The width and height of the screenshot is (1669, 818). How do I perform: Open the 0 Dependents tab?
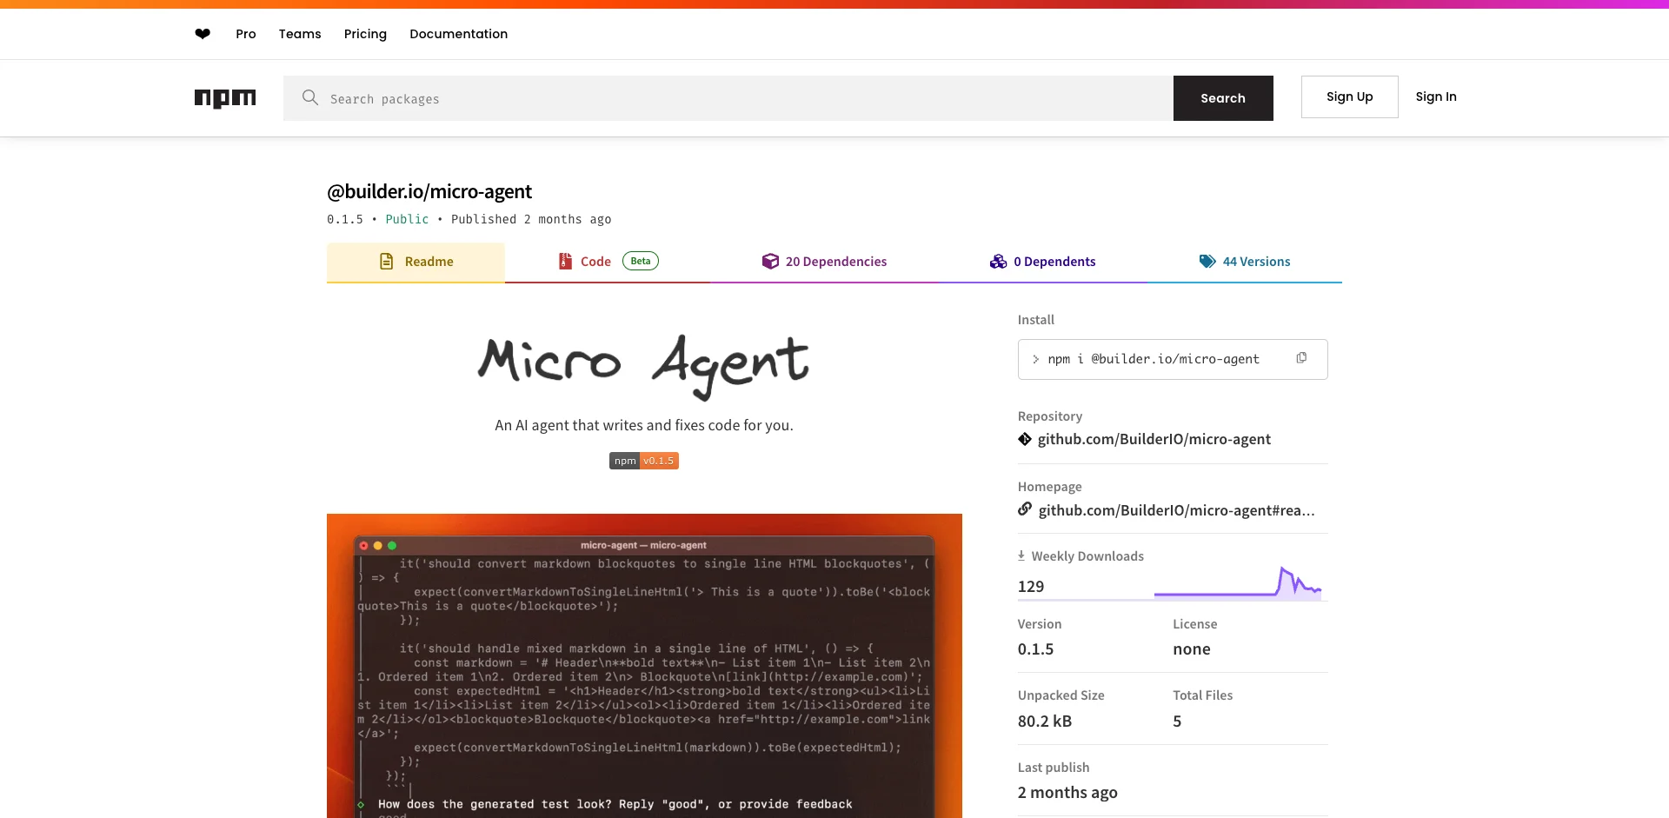[x=1042, y=262]
